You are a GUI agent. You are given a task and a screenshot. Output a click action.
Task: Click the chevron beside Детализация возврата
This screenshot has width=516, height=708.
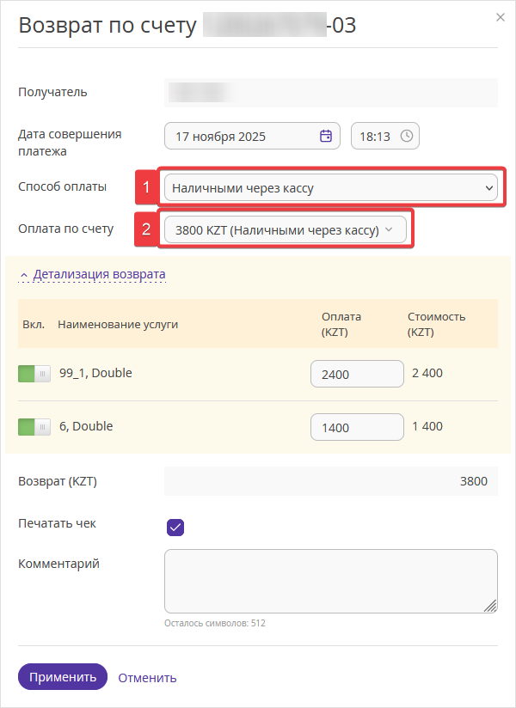tap(24, 275)
